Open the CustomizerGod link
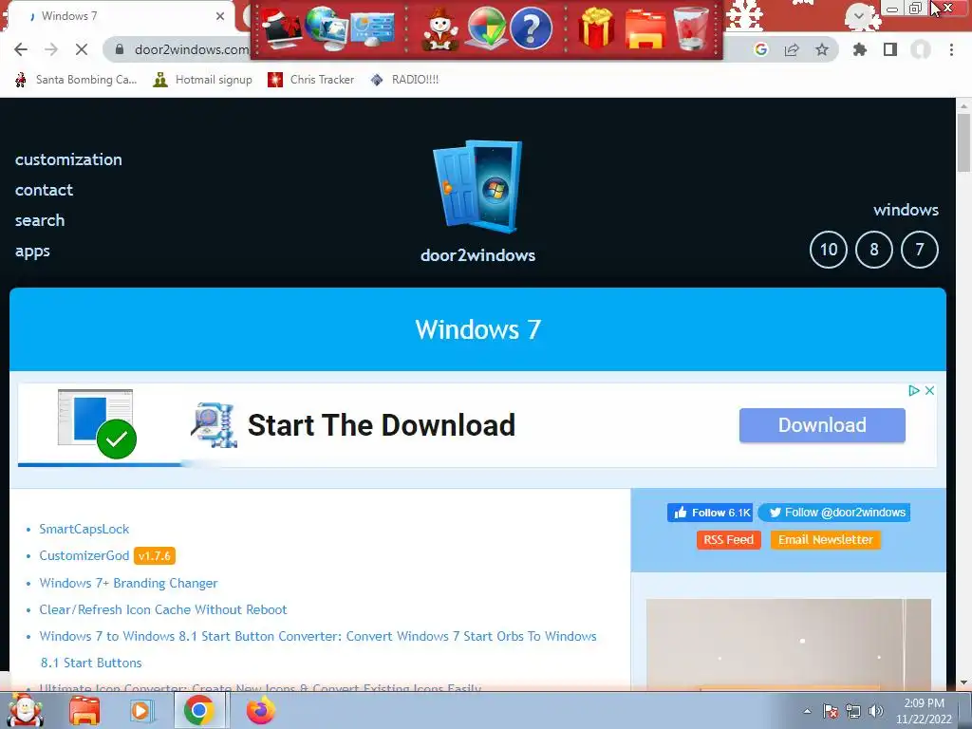 coord(84,555)
